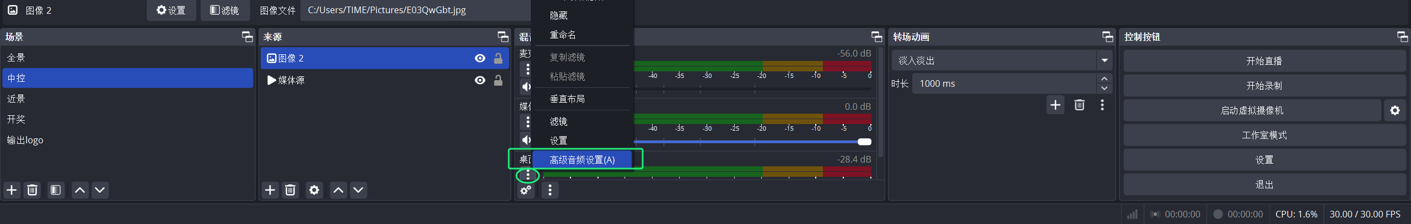The height and width of the screenshot is (224, 1411).
Task: Click the 媒体源 volume slider handle
Action: tap(864, 142)
